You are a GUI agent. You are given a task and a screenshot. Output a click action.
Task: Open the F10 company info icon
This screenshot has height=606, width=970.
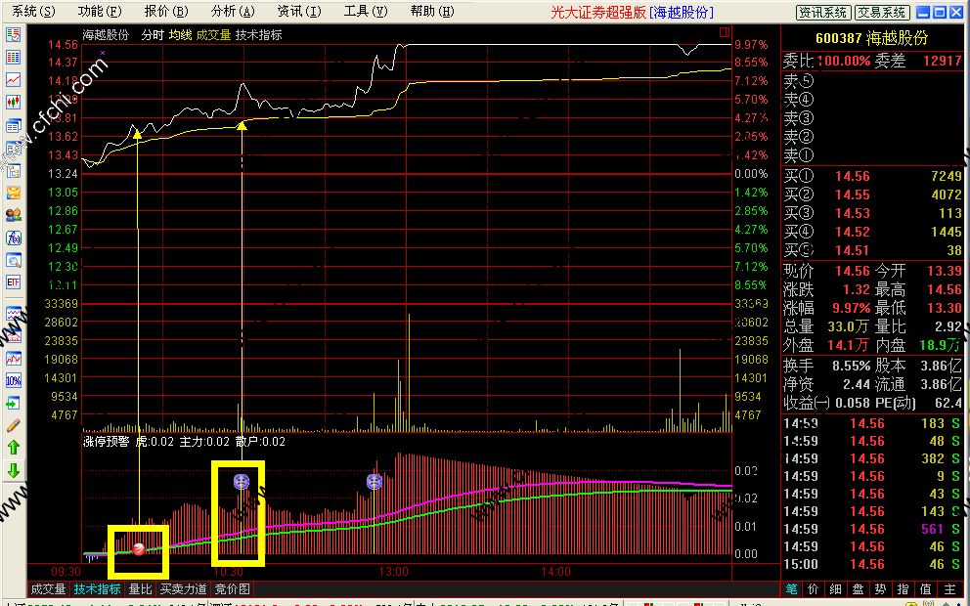pos(14,238)
